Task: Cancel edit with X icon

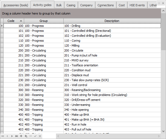Action: [40, 136]
